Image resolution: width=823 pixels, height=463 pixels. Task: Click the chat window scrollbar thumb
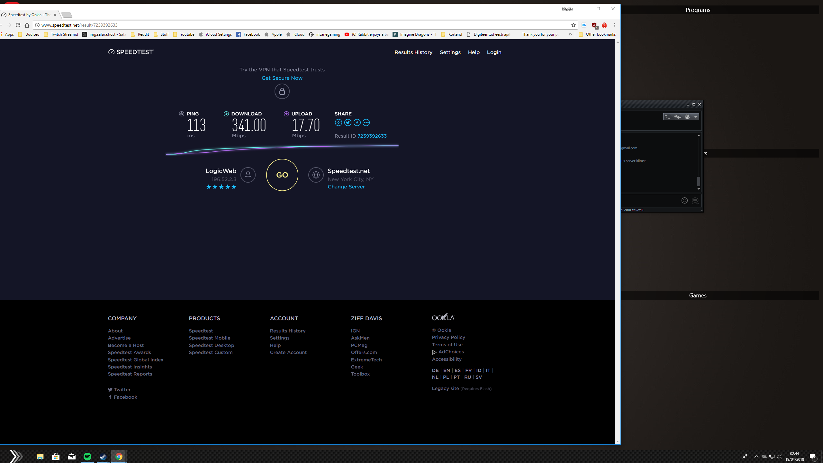699,181
